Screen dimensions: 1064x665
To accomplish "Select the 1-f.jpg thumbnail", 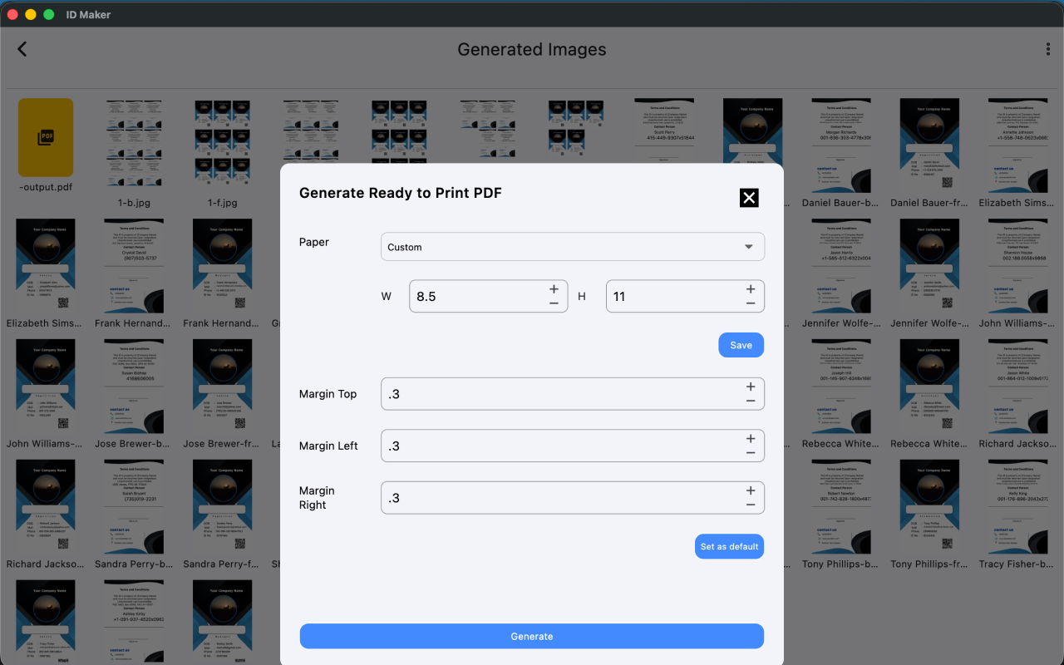I will tap(223, 142).
